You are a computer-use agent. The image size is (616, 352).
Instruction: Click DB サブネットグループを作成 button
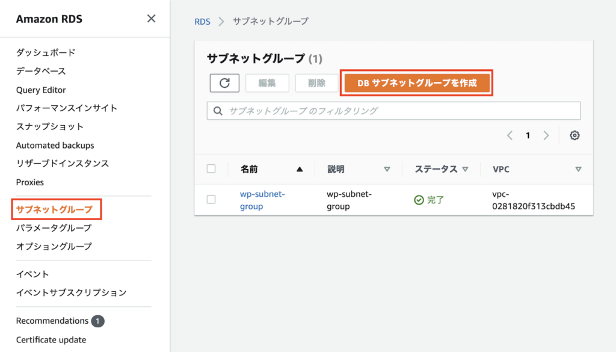[417, 83]
